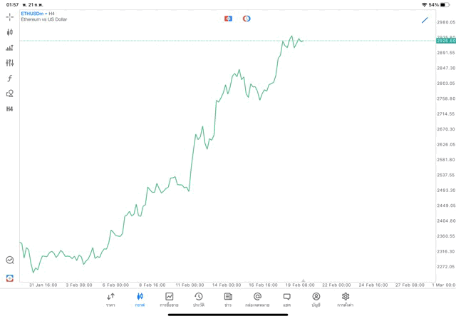
Task: Select the trend line drawing icon
Action: click(425, 20)
